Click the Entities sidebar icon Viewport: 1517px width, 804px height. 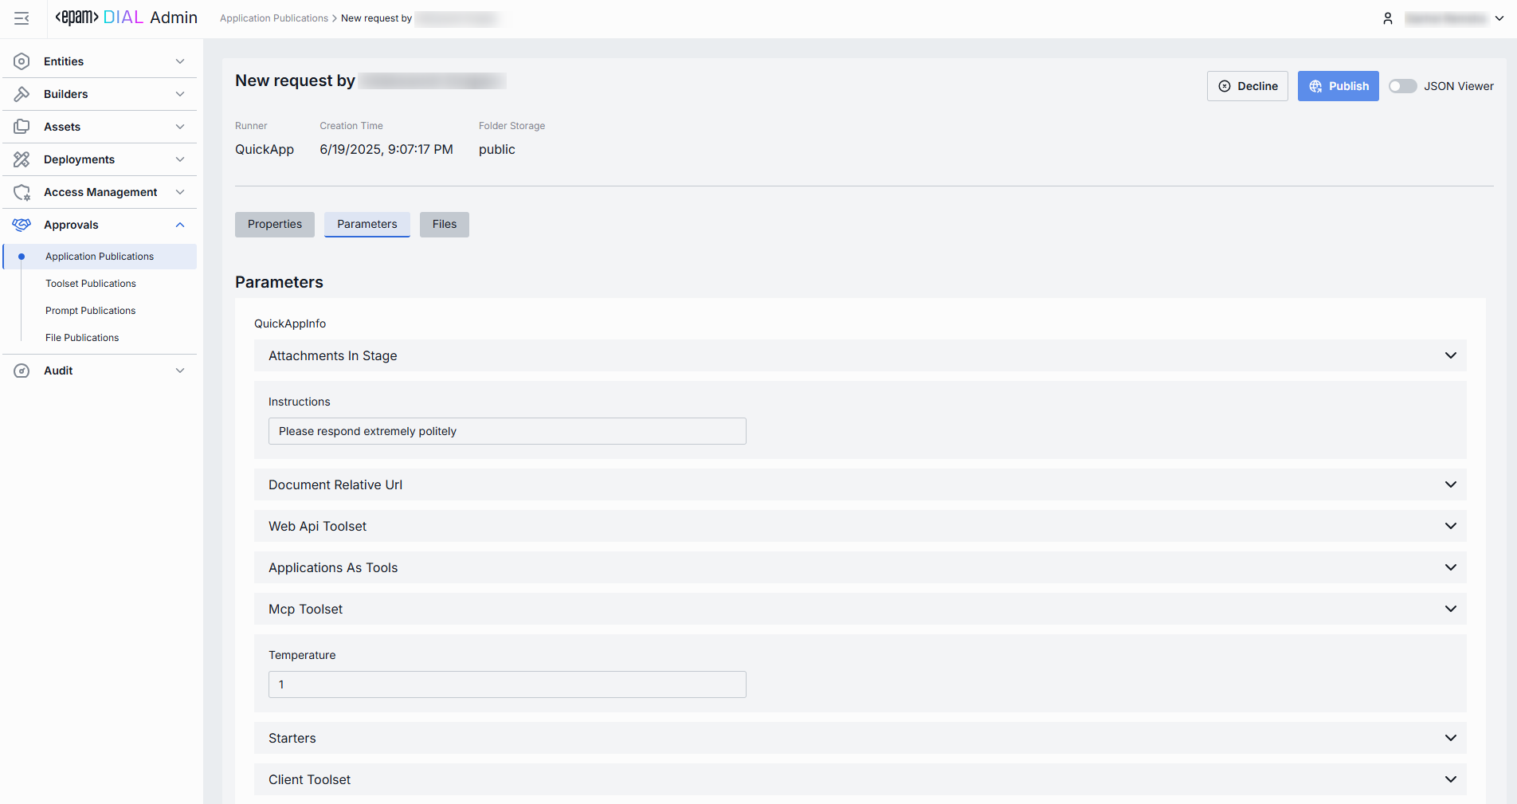(x=22, y=61)
